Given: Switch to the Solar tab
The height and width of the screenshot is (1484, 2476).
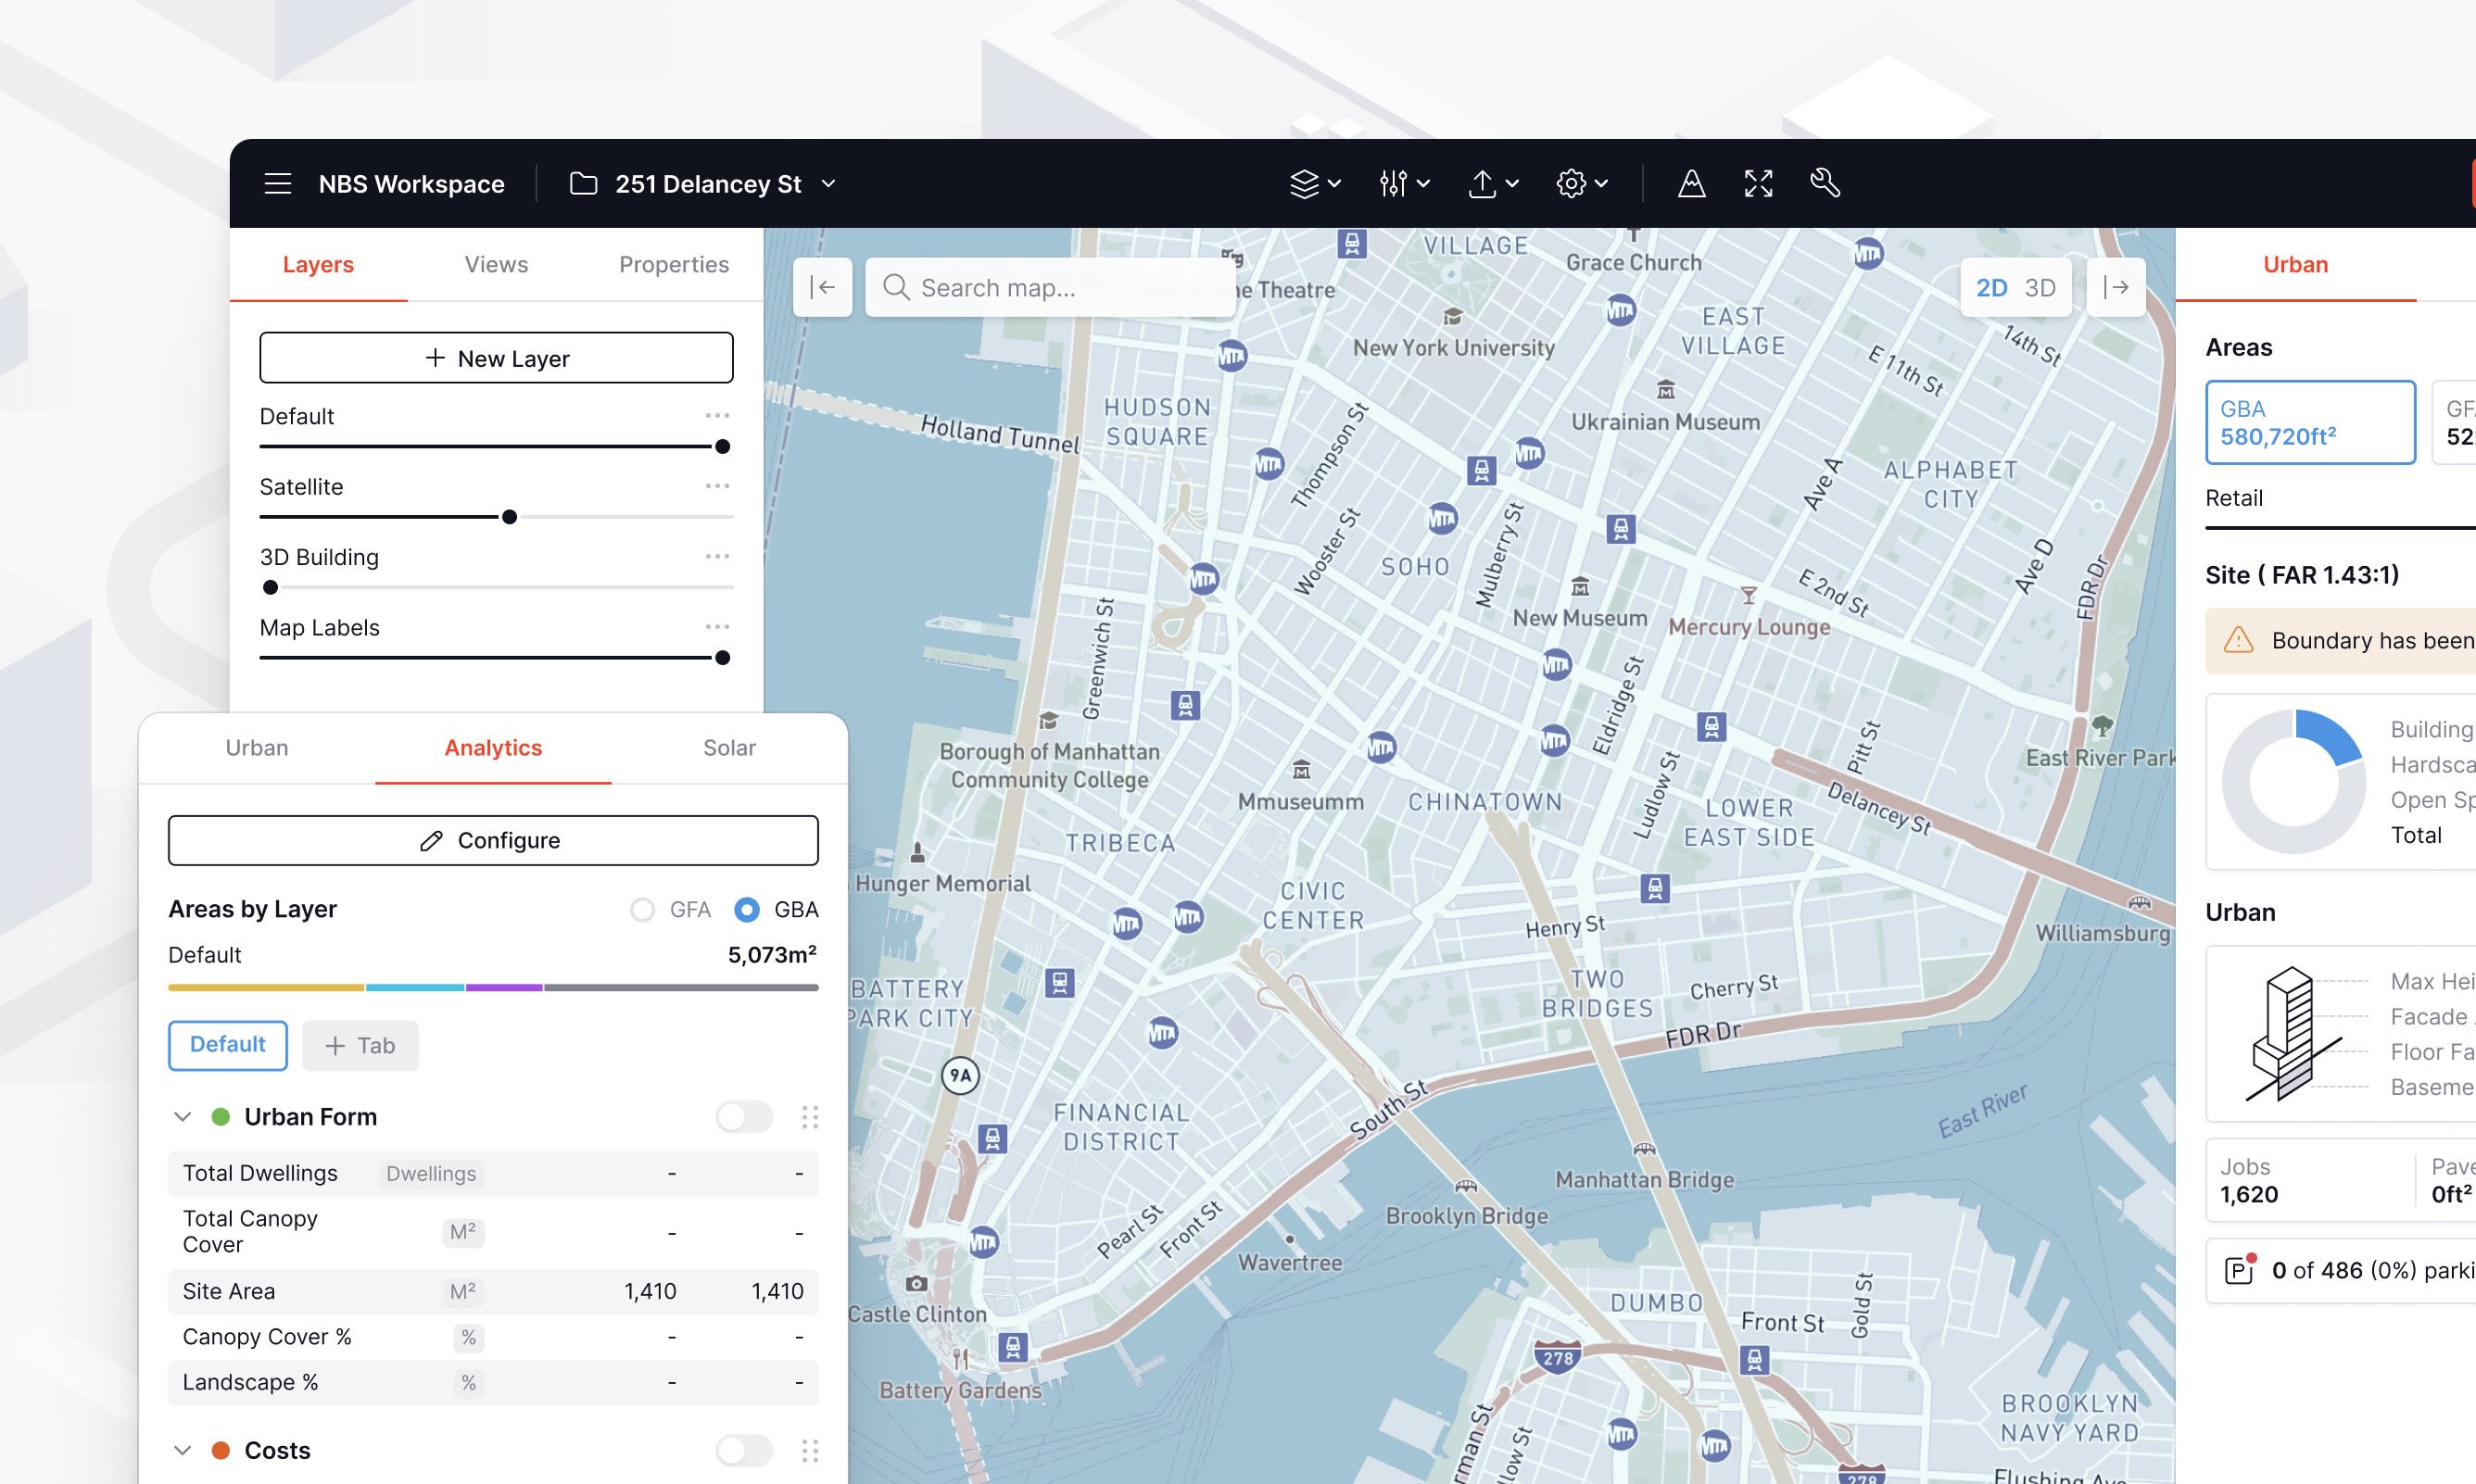Looking at the screenshot, I should tap(729, 748).
